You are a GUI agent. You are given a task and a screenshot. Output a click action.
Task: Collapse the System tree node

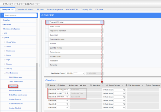pyautogui.click(x=2, y=38)
